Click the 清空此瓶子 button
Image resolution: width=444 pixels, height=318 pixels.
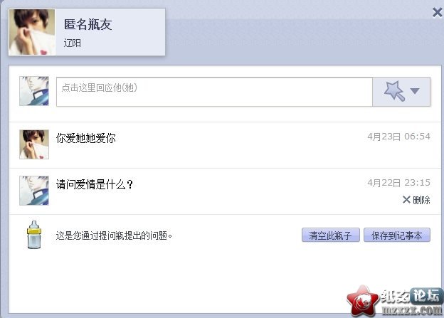[330, 235]
